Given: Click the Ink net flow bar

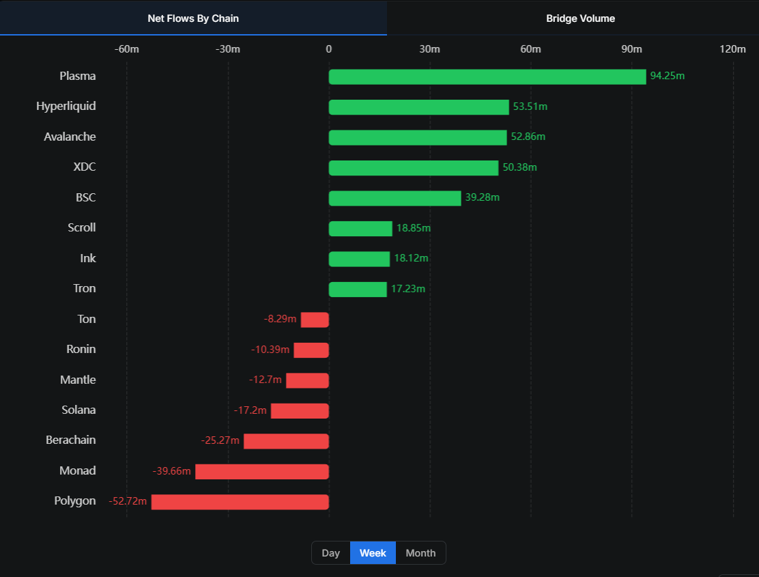Looking at the screenshot, I should (359, 259).
